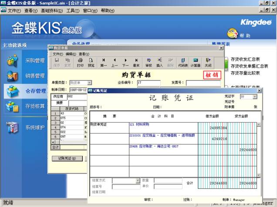
Task: Select 仓存管理 module icon in sidebar
Action: (x=12, y=91)
